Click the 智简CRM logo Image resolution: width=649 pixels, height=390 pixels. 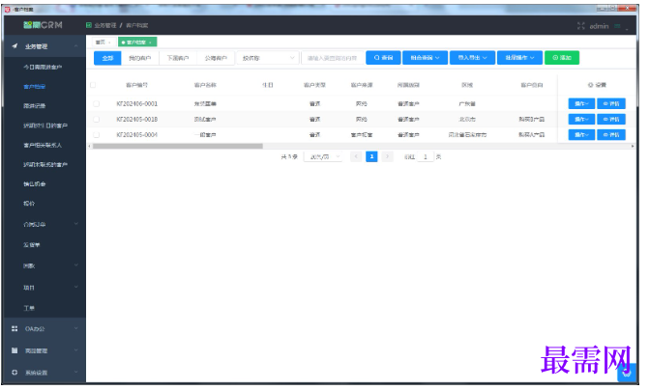tap(43, 25)
